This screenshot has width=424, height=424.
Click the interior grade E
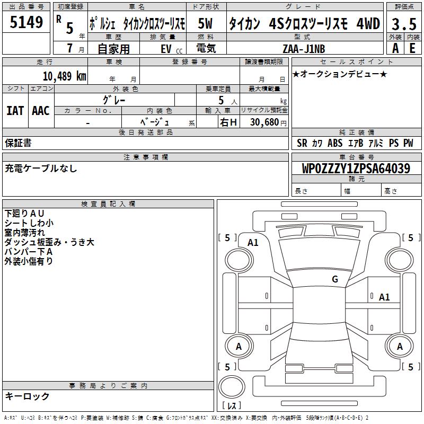click(412, 48)
